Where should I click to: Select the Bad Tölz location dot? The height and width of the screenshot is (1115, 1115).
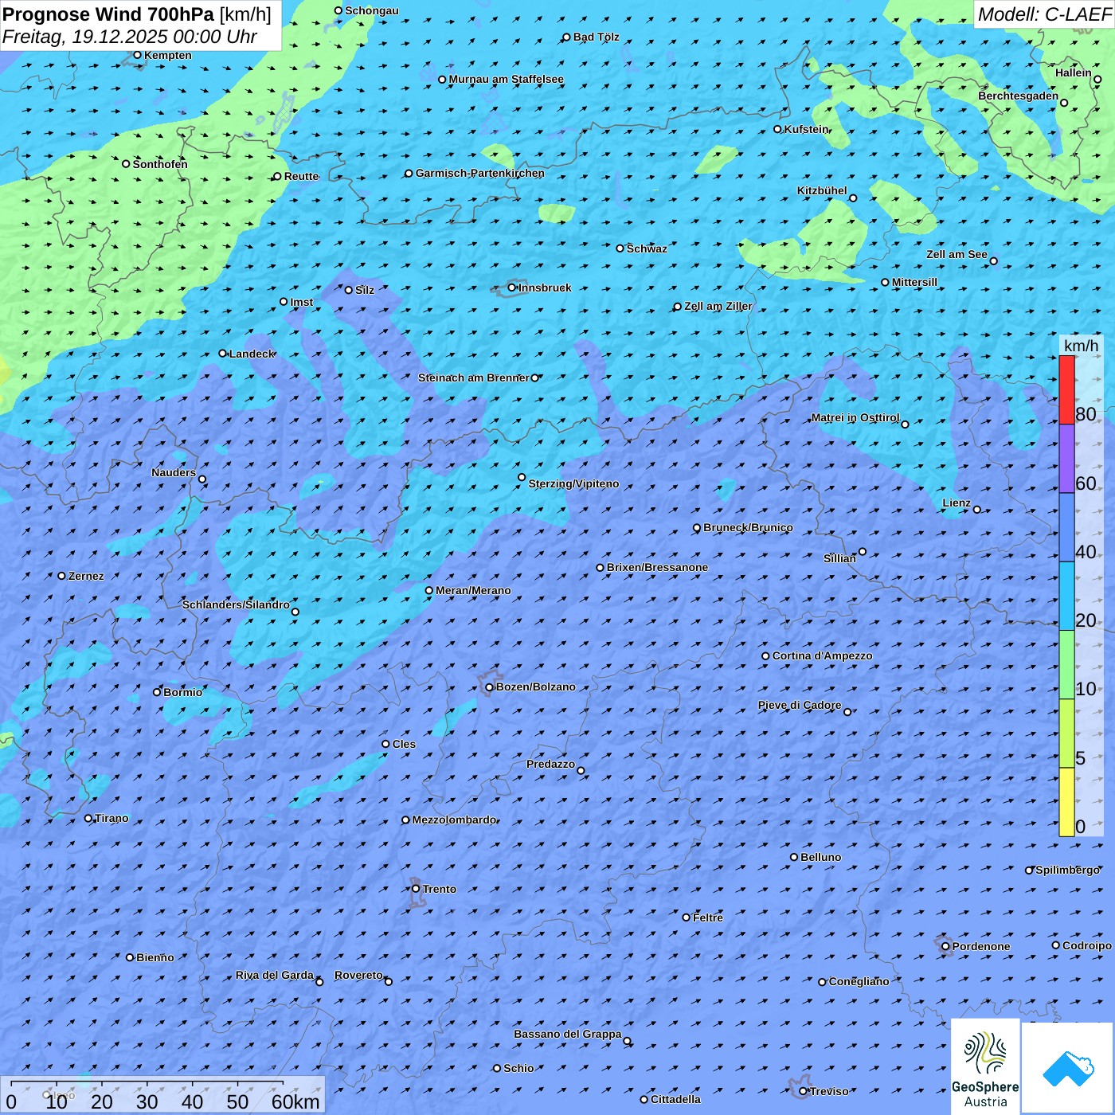(x=566, y=37)
